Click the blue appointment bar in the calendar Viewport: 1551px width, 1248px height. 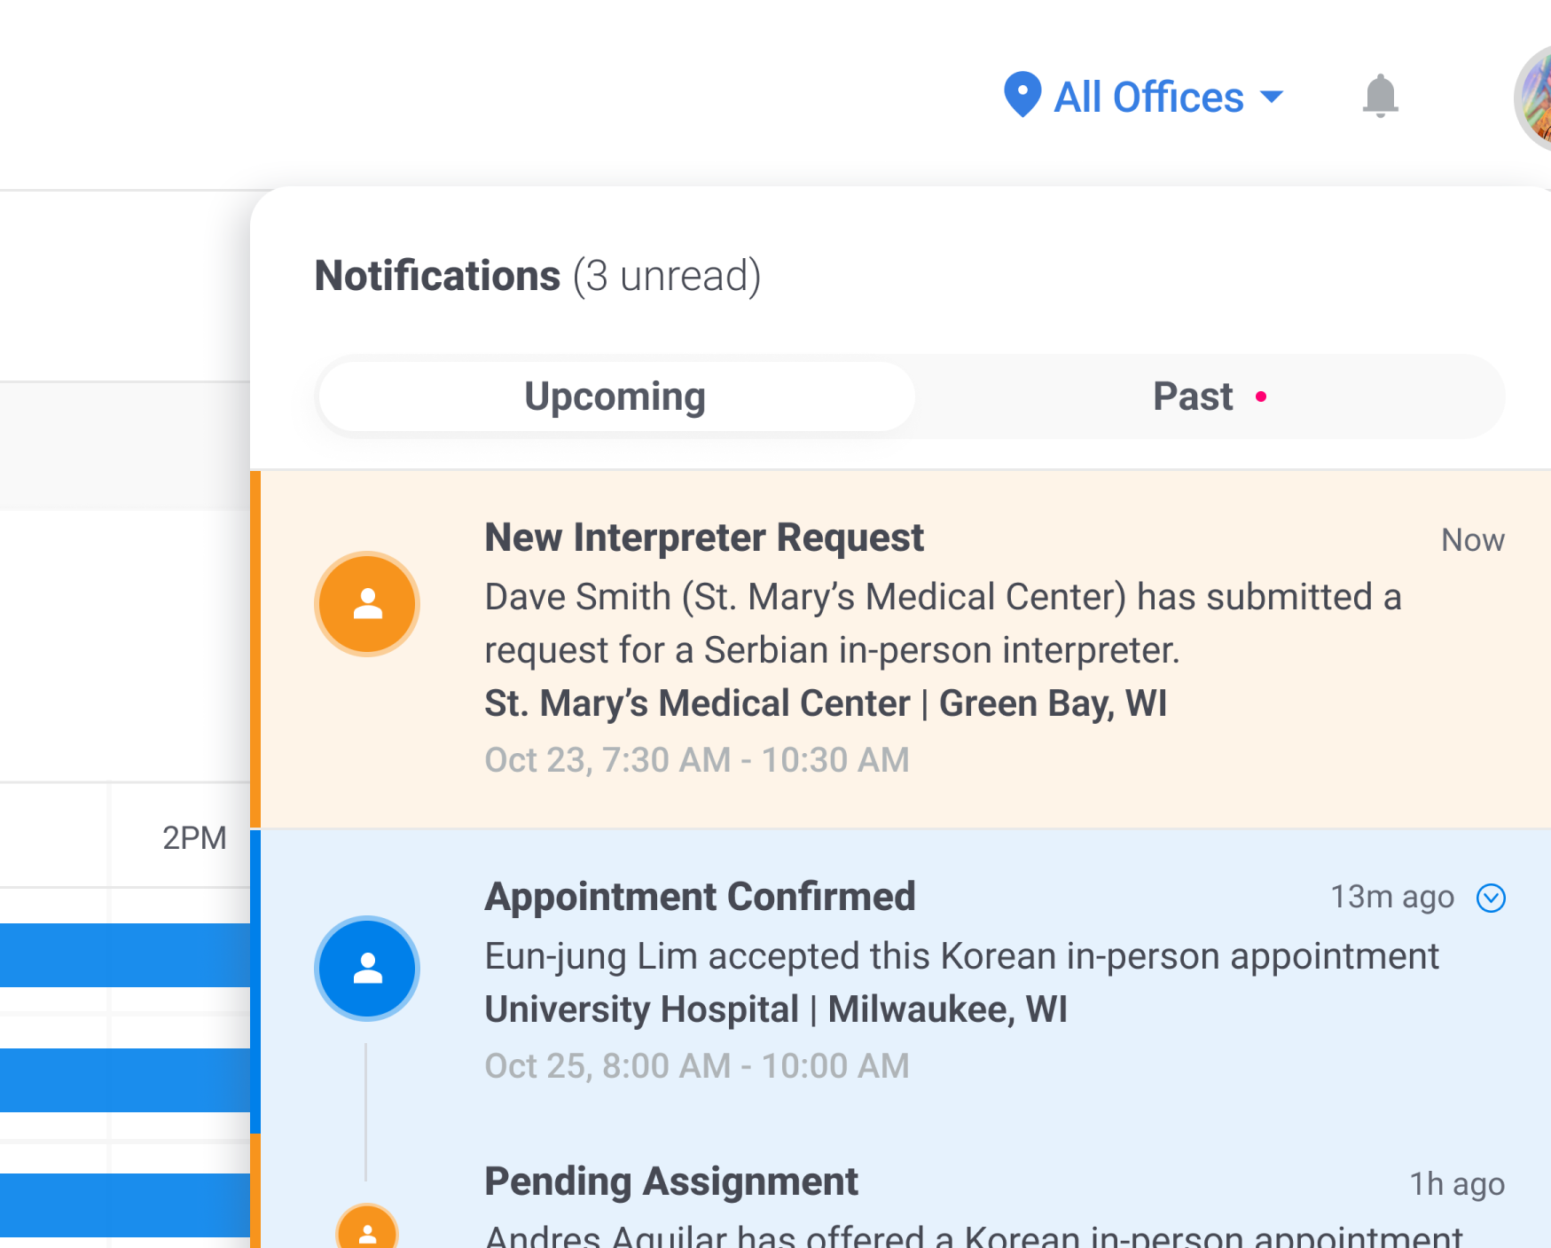point(124,954)
